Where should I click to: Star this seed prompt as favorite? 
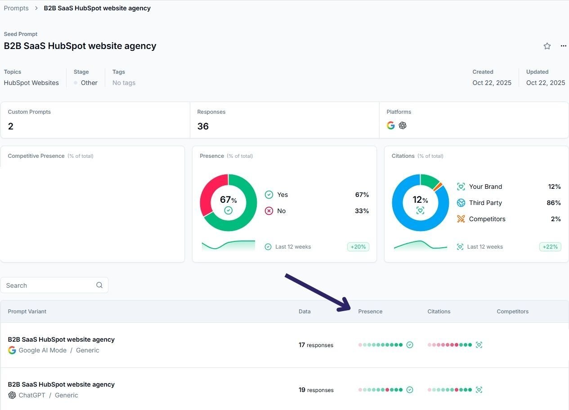pyautogui.click(x=547, y=46)
